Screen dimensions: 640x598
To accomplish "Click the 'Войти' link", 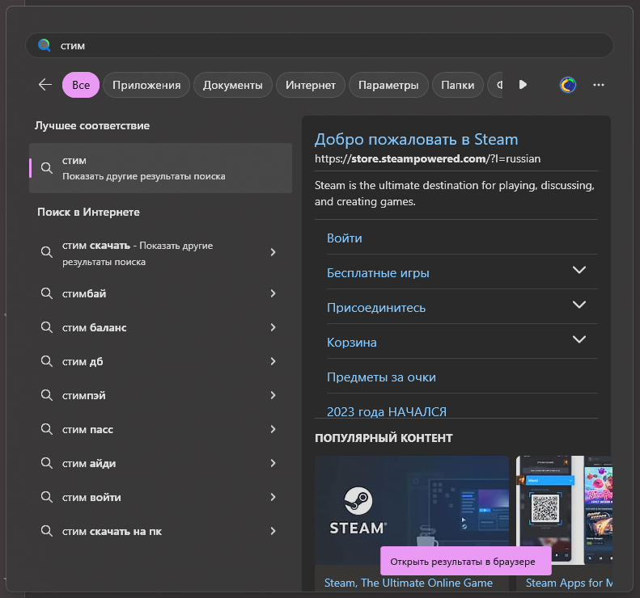I will point(345,238).
